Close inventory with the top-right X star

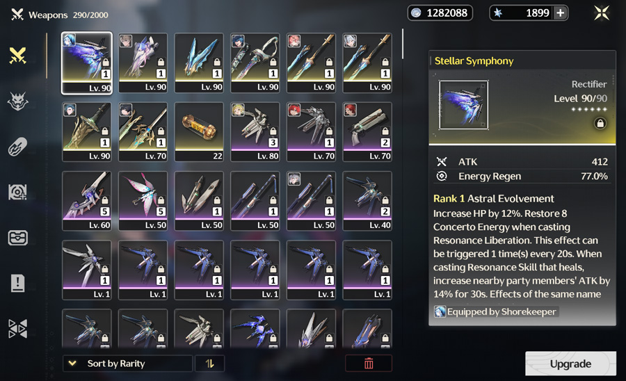coord(601,13)
